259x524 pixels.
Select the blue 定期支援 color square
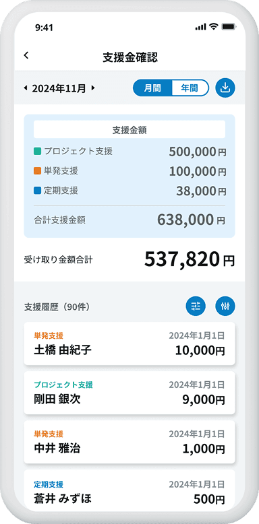[x=38, y=191]
